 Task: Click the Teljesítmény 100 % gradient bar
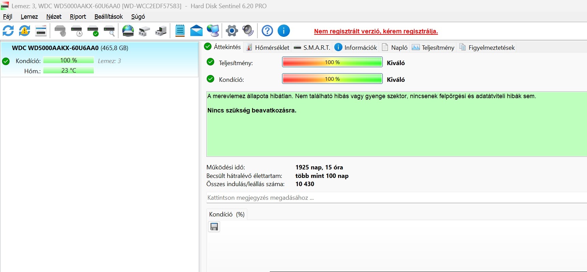tap(332, 62)
